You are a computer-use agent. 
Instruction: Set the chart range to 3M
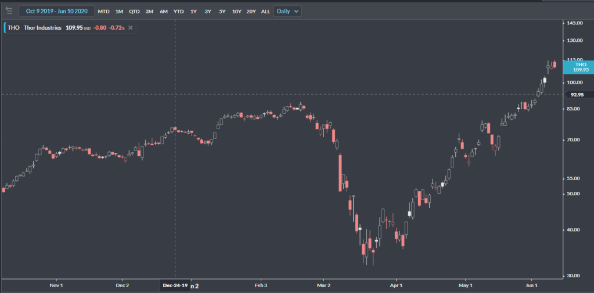[149, 11]
